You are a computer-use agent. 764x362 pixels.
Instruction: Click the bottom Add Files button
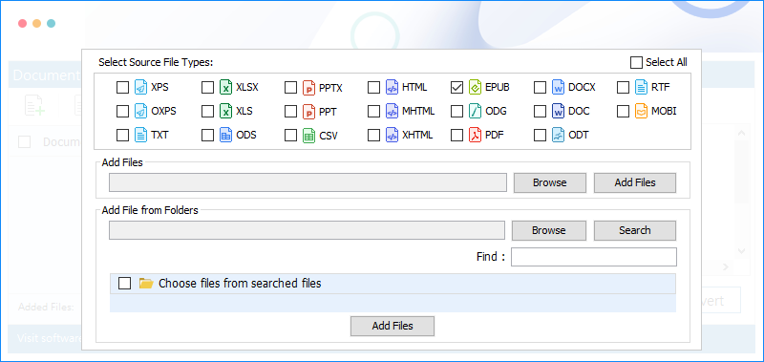click(393, 326)
